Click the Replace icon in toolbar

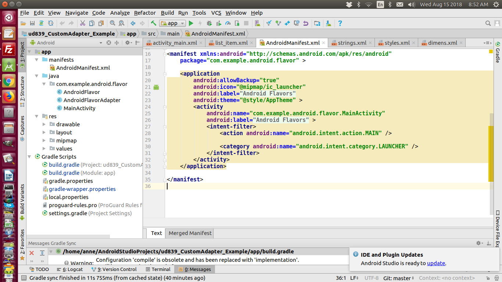click(121, 23)
